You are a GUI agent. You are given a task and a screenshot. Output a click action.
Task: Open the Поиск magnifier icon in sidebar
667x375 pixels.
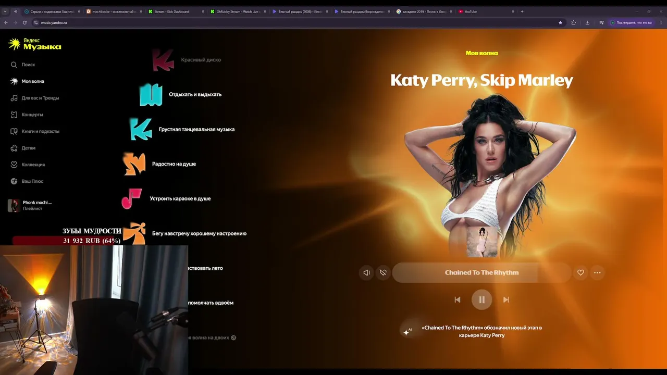14,65
